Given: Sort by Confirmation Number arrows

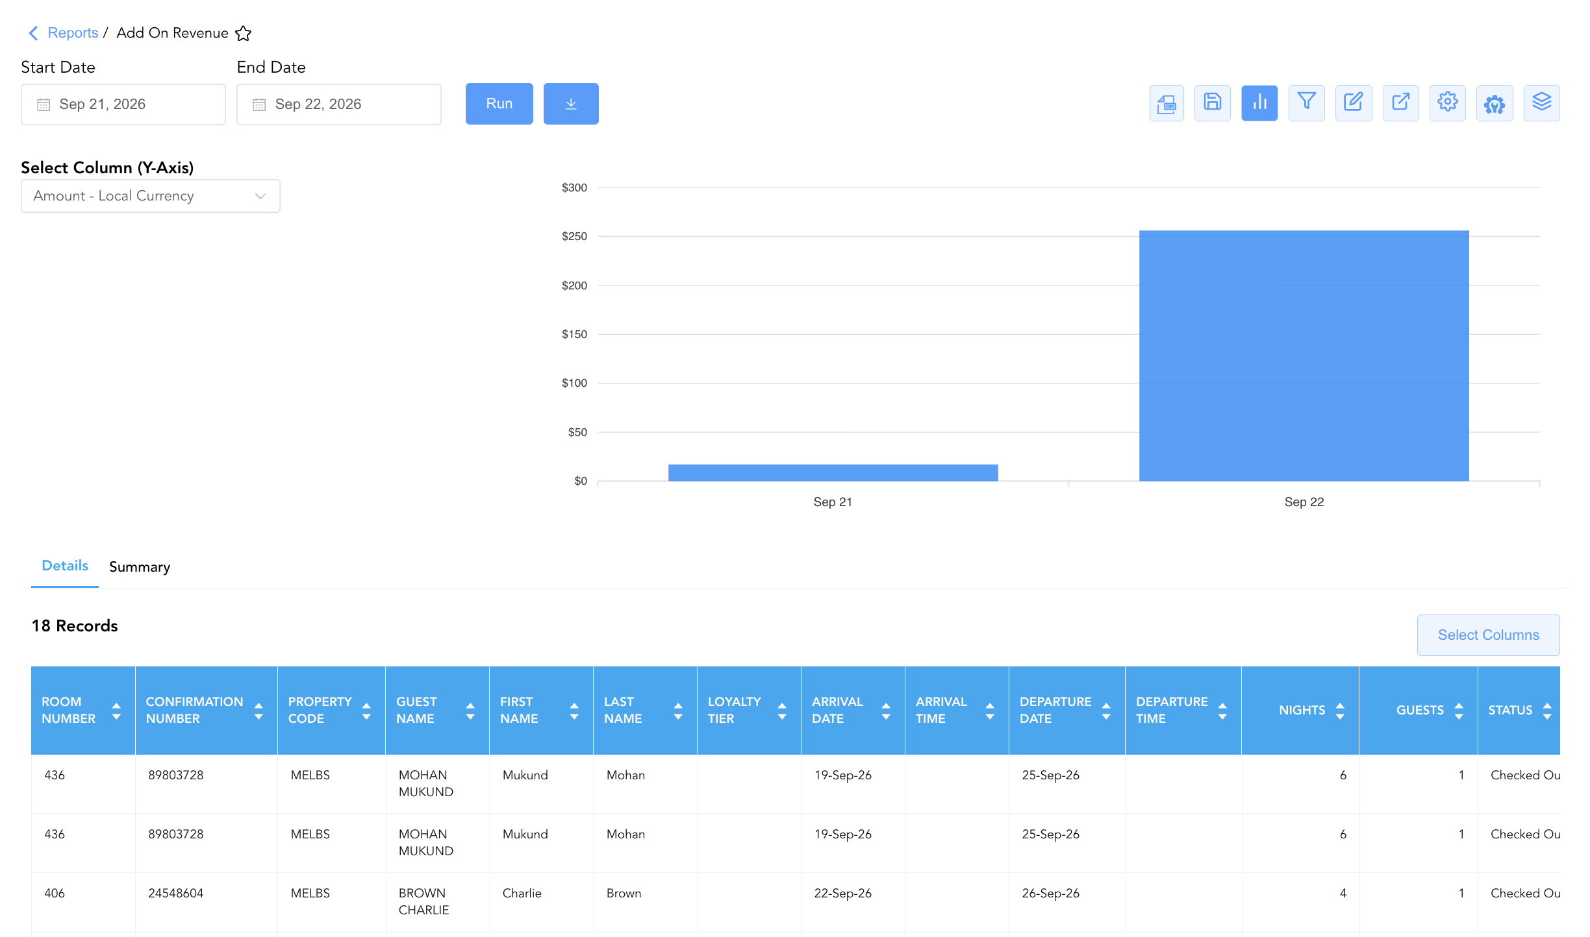Looking at the screenshot, I should (259, 711).
